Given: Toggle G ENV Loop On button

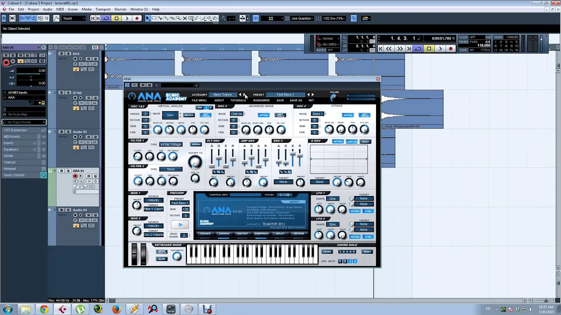Looking at the screenshot, I should (x=352, y=142).
